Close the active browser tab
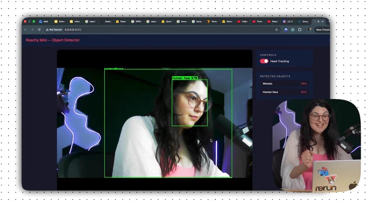 coord(323,22)
